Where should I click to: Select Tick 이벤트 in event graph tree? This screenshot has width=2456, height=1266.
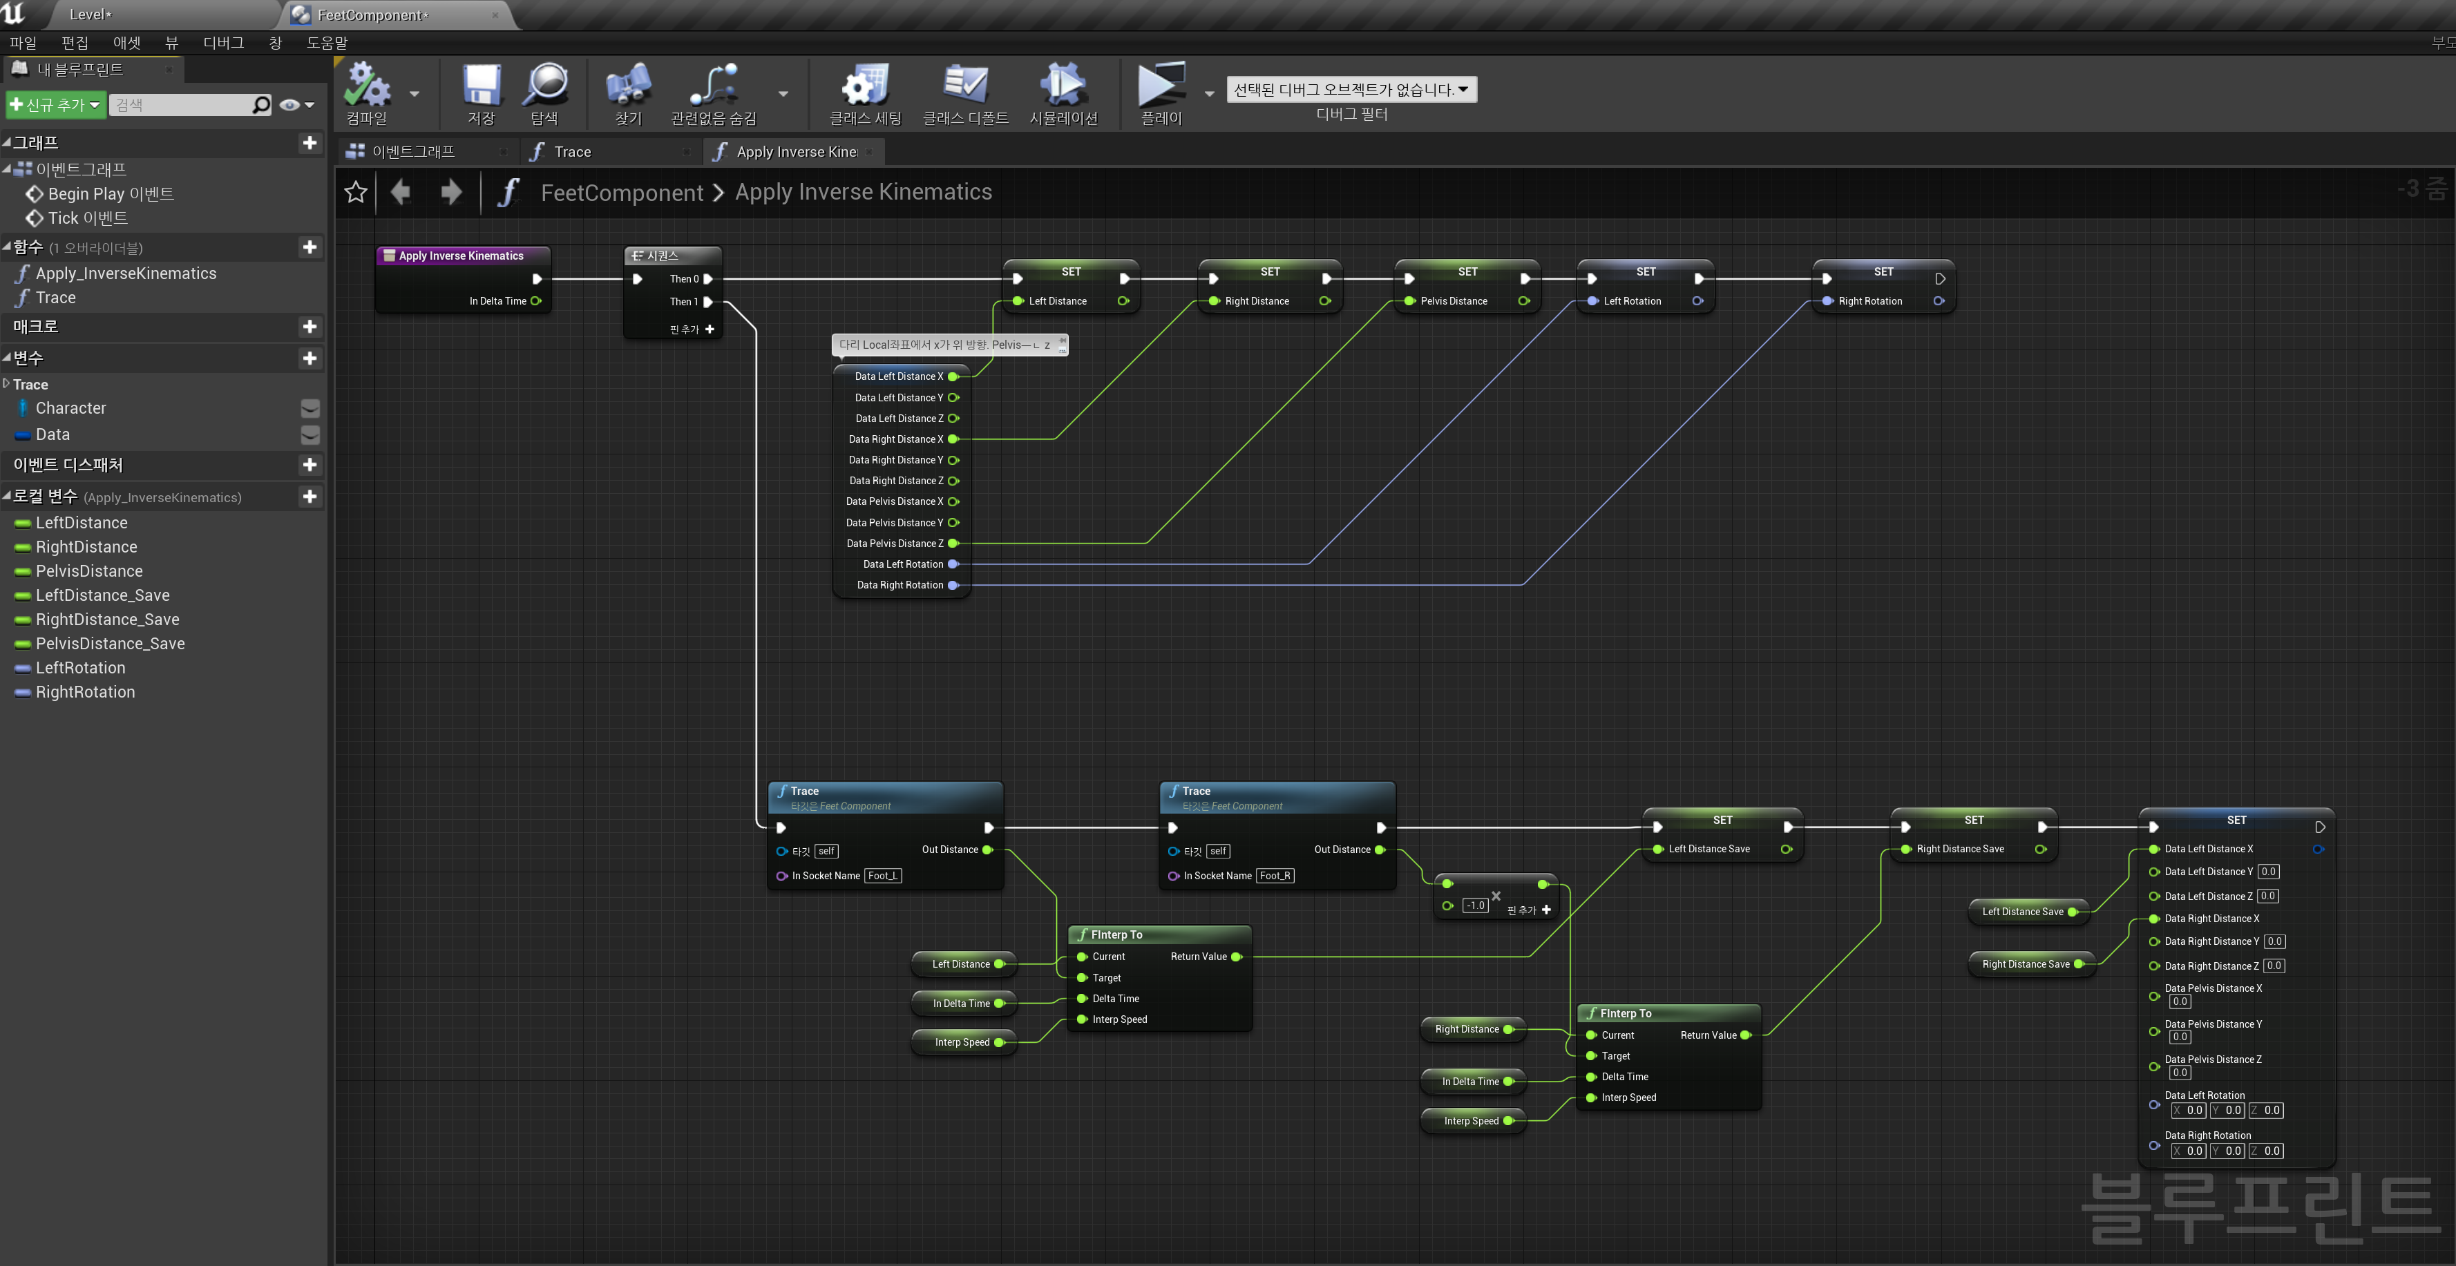tap(88, 218)
